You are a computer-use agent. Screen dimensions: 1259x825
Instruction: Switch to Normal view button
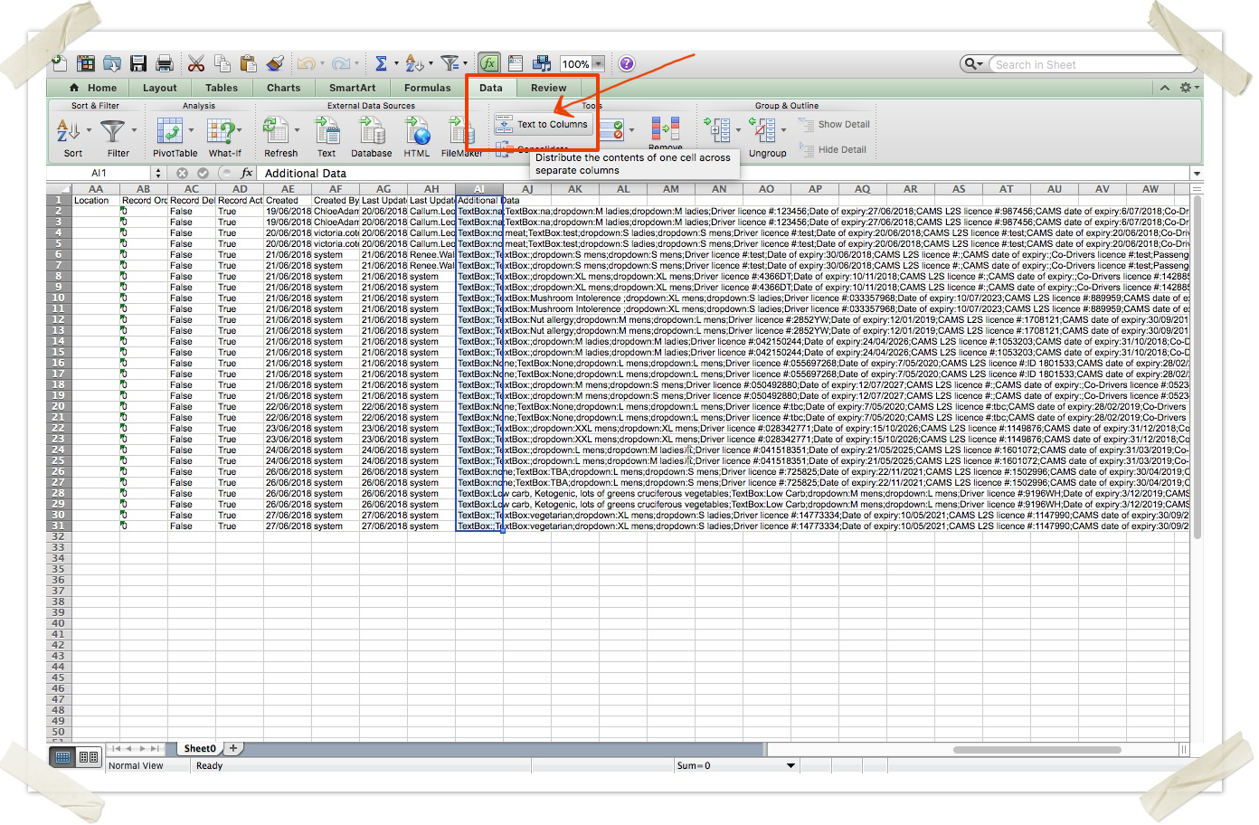(62, 757)
